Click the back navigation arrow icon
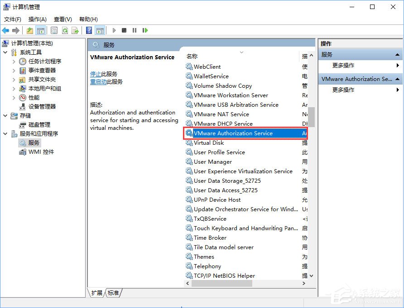Image resolution: width=404 pixels, height=308 pixels. pos(5,30)
